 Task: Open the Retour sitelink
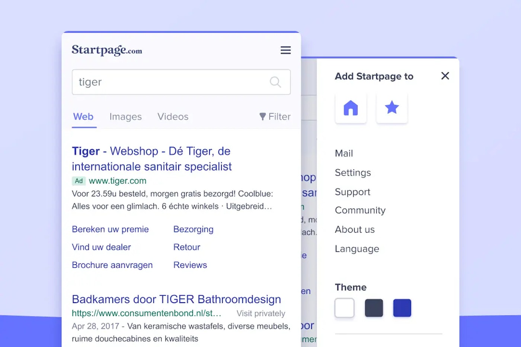[x=187, y=247]
